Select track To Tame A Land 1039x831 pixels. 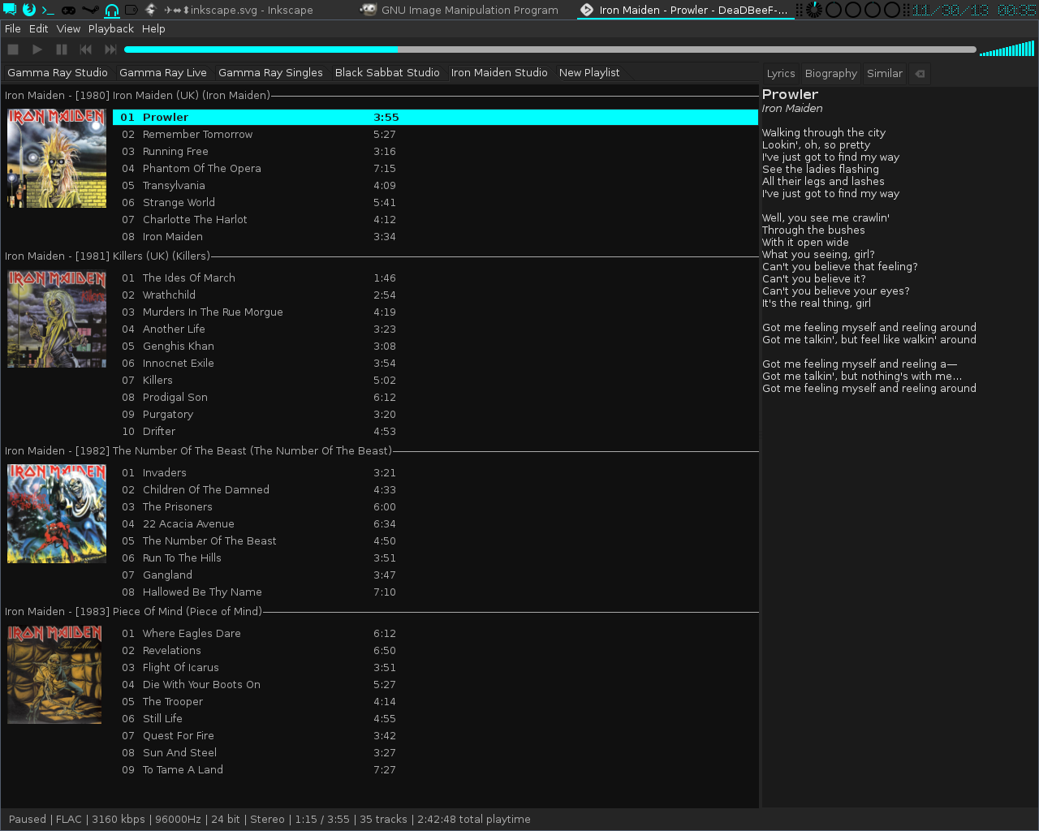[435, 769]
